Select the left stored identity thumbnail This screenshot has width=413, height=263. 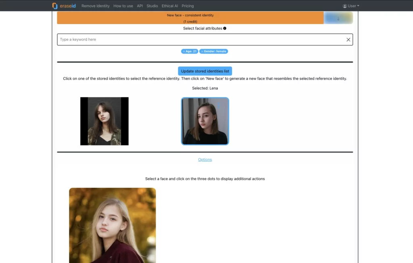pos(104,120)
